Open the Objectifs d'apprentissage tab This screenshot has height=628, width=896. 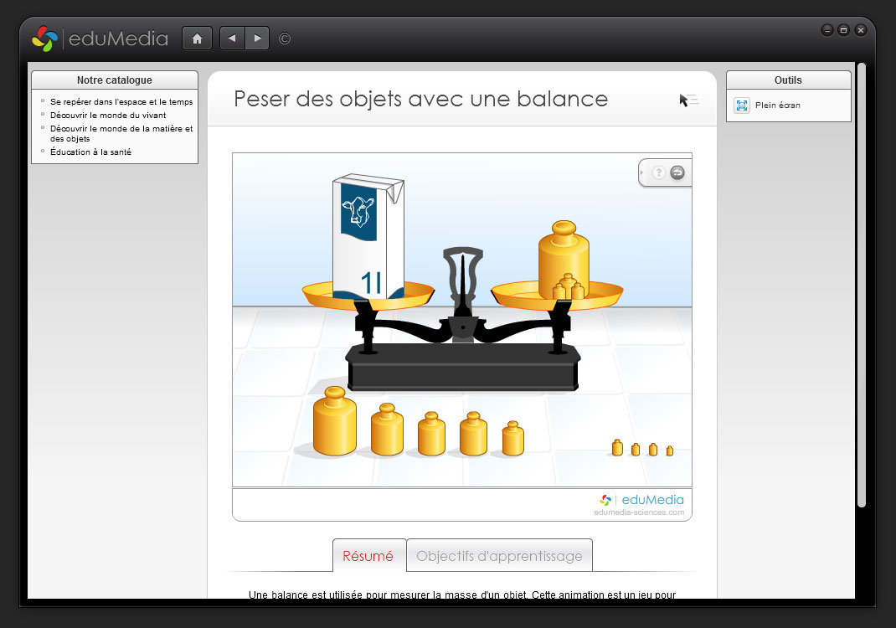[x=499, y=556]
